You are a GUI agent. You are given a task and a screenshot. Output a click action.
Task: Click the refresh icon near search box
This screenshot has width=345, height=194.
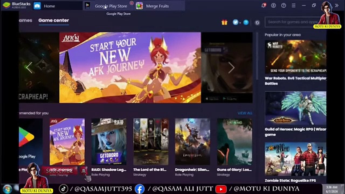click(x=257, y=23)
